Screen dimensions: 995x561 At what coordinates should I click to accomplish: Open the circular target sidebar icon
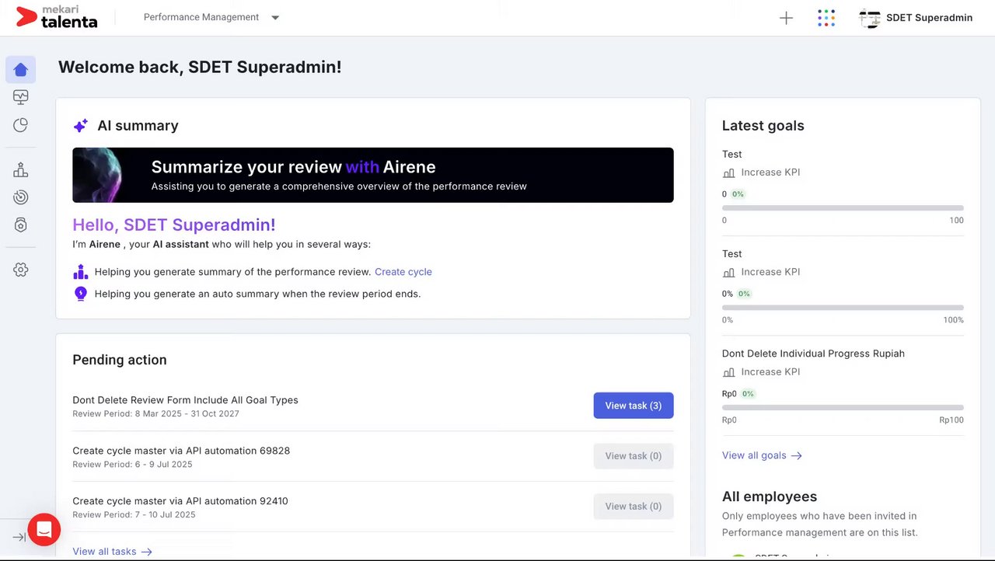click(21, 197)
